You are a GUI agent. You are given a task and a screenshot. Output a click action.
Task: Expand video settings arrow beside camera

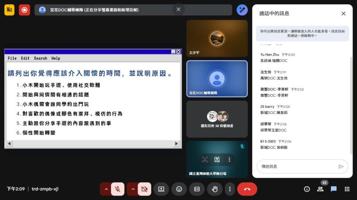pos(133,189)
